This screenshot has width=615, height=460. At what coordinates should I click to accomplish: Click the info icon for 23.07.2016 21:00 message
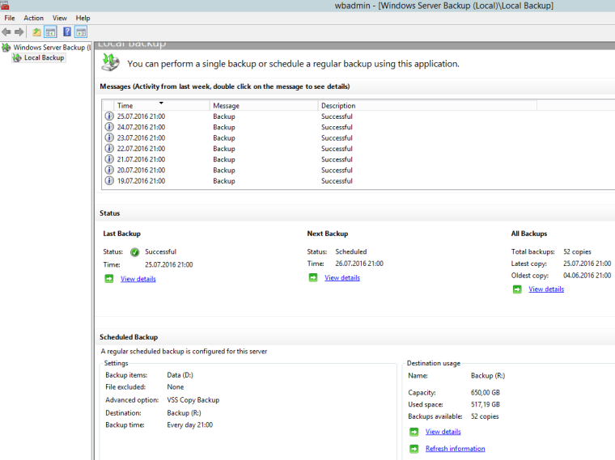109,138
